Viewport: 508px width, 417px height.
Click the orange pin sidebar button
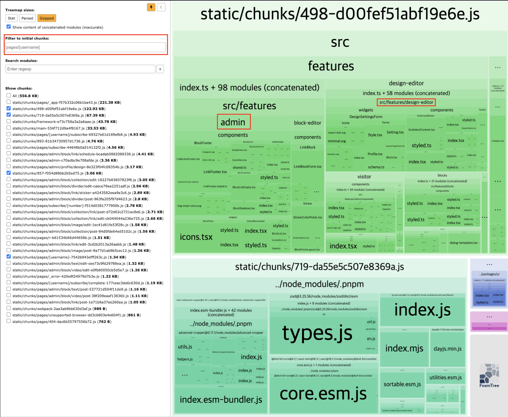point(151,7)
